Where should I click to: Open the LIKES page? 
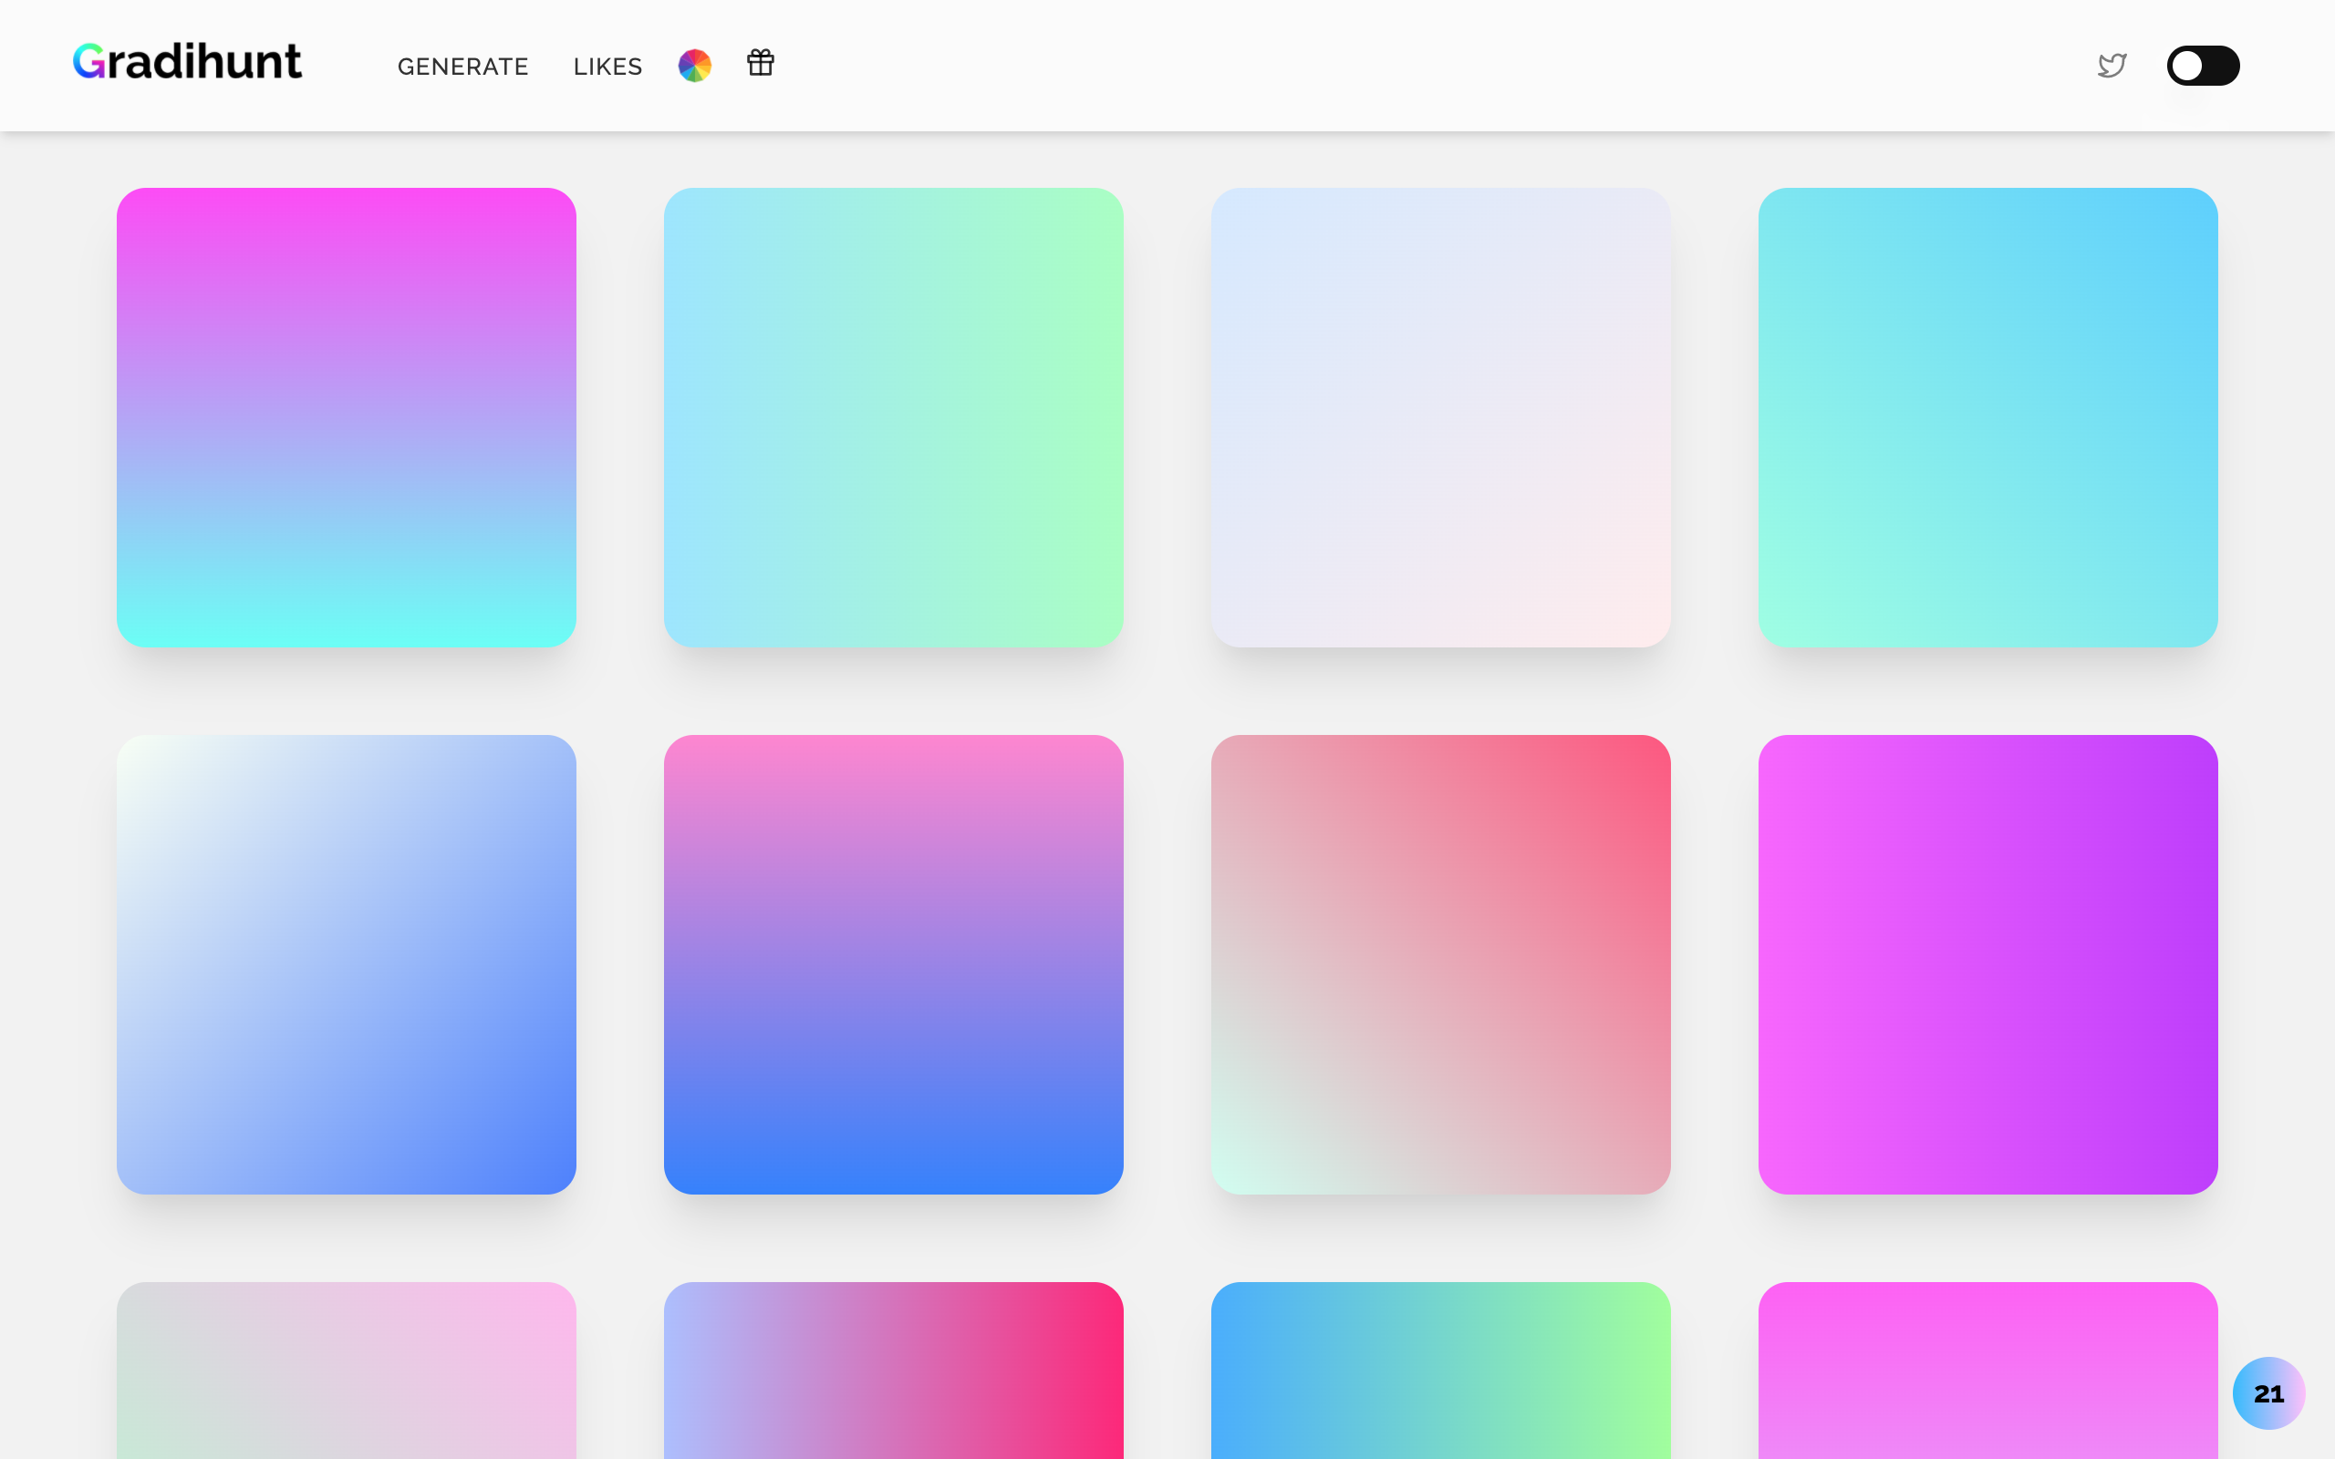[x=607, y=67]
